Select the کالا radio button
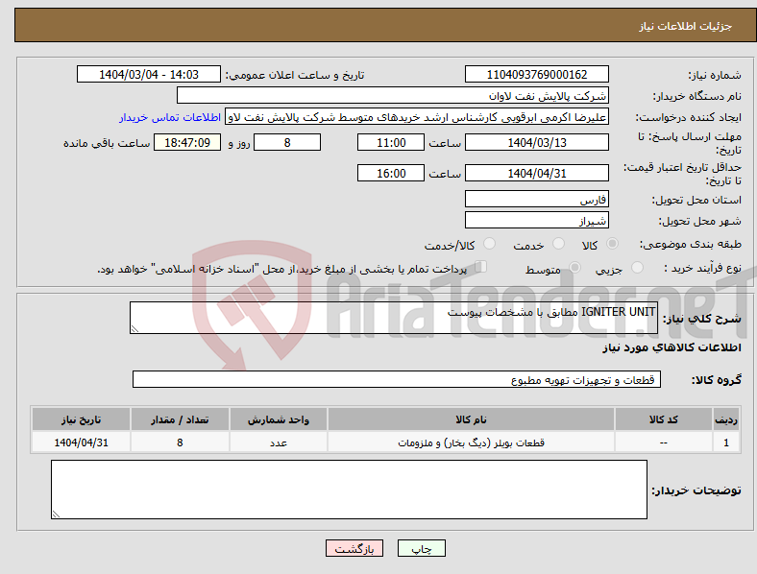Screen dimensions: 757x574 (612, 244)
